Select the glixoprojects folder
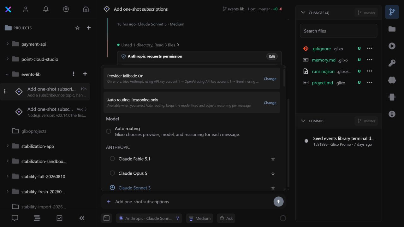The width and height of the screenshot is (404, 227). pos(34,131)
